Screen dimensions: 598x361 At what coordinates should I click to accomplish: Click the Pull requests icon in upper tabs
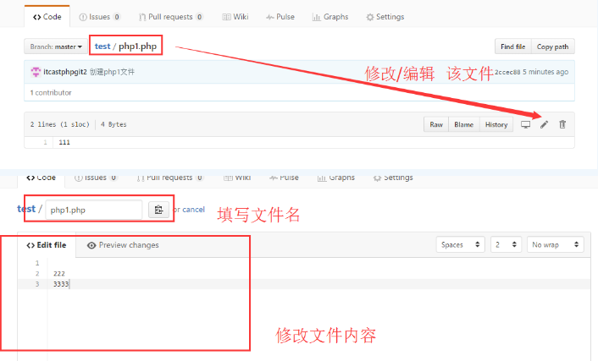[142, 17]
